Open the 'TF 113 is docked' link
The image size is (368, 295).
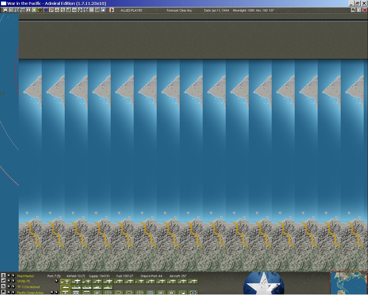28,287
